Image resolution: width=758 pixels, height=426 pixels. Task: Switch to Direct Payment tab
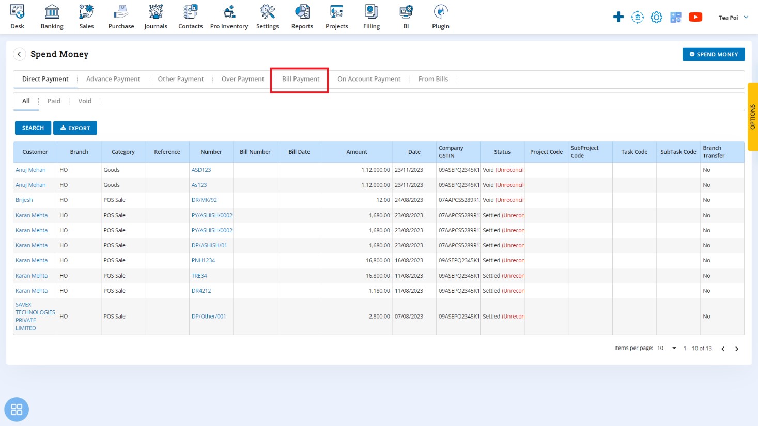45,79
